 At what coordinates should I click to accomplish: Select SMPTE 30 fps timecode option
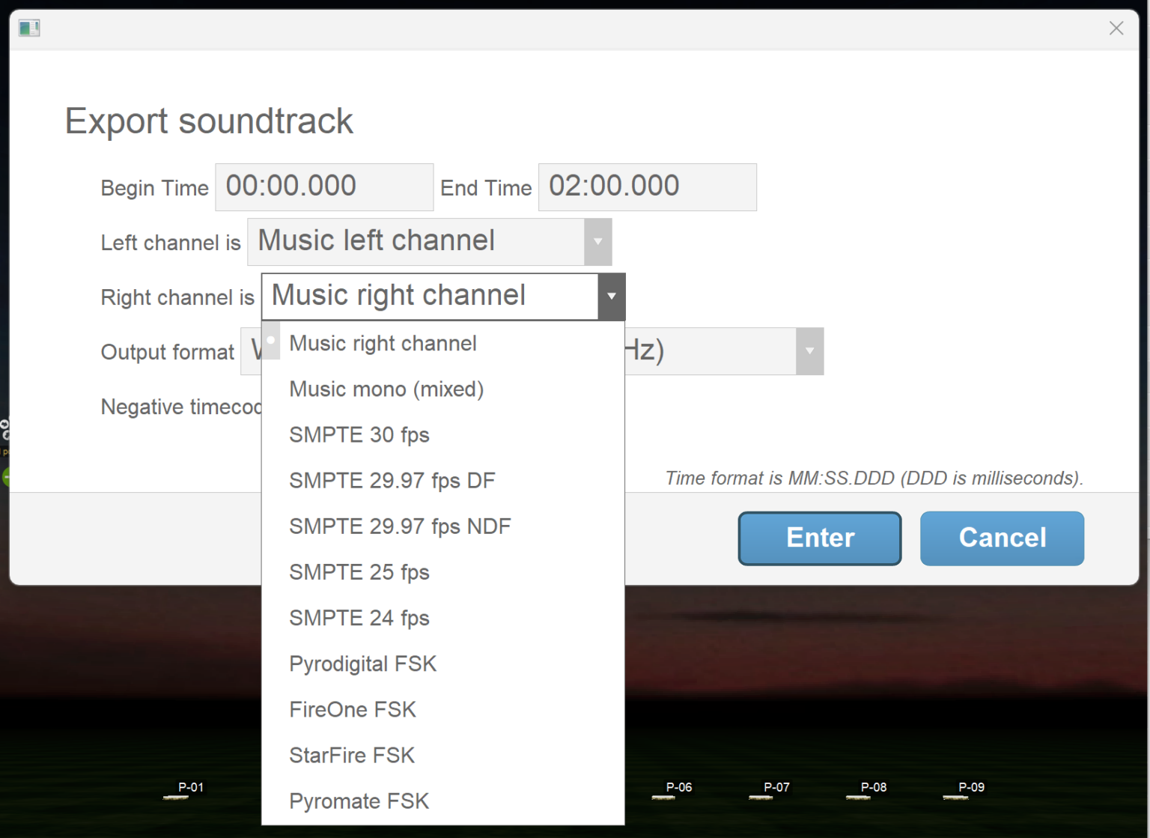(x=359, y=435)
